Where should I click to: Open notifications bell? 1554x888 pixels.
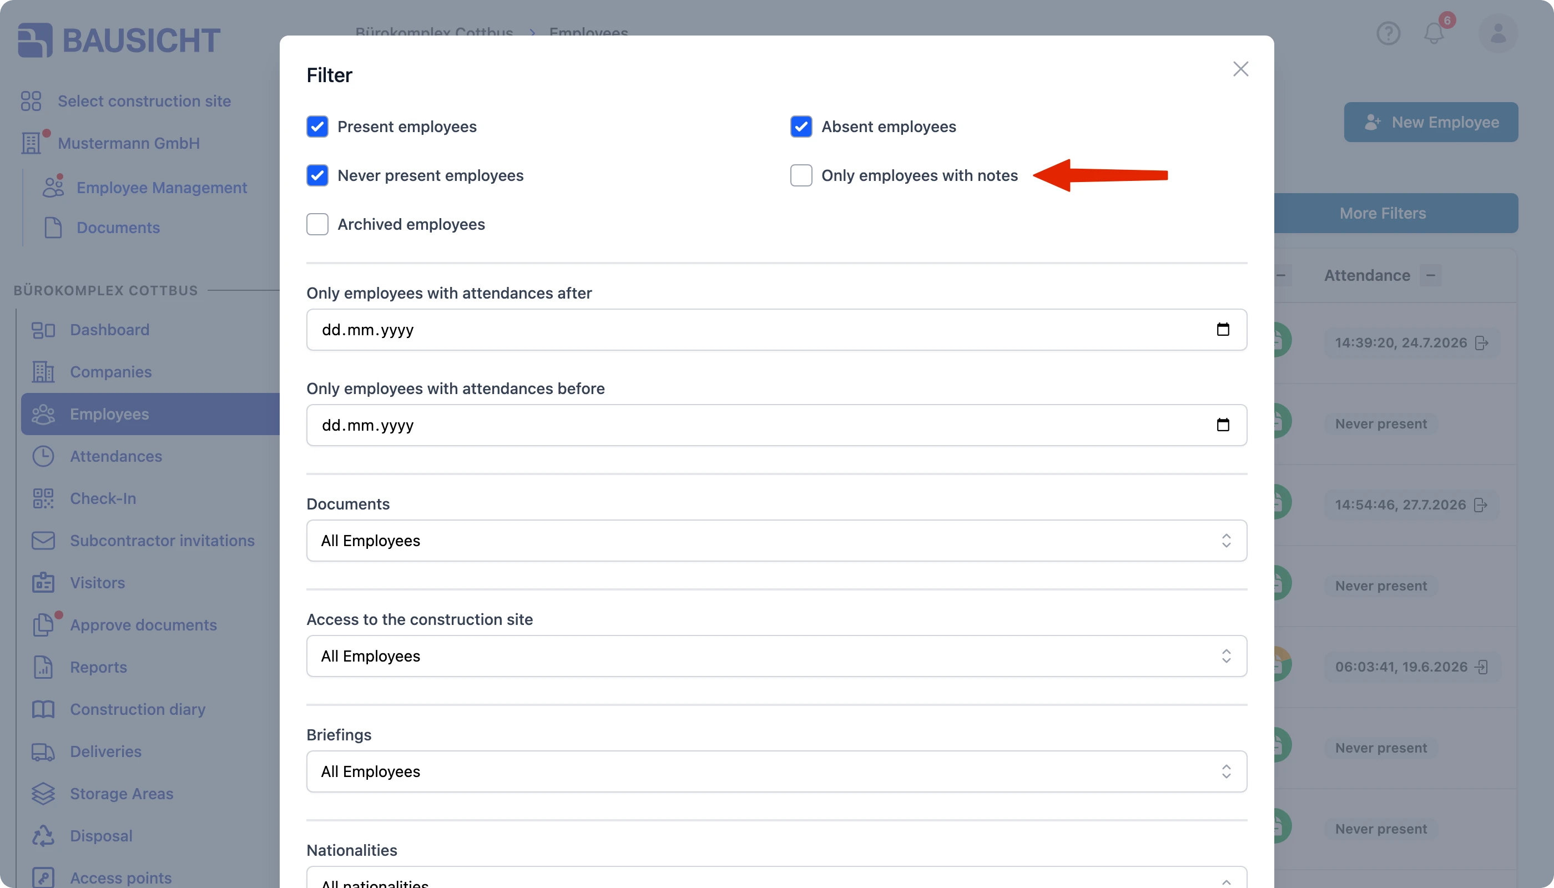point(1434,33)
